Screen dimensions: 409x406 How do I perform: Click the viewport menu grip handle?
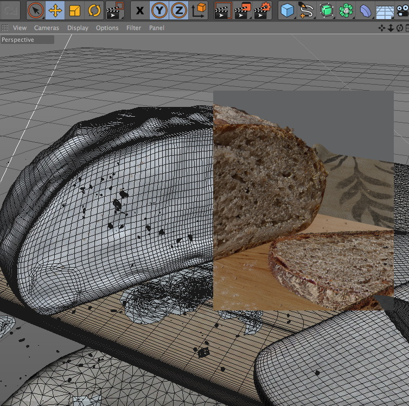(5, 28)
